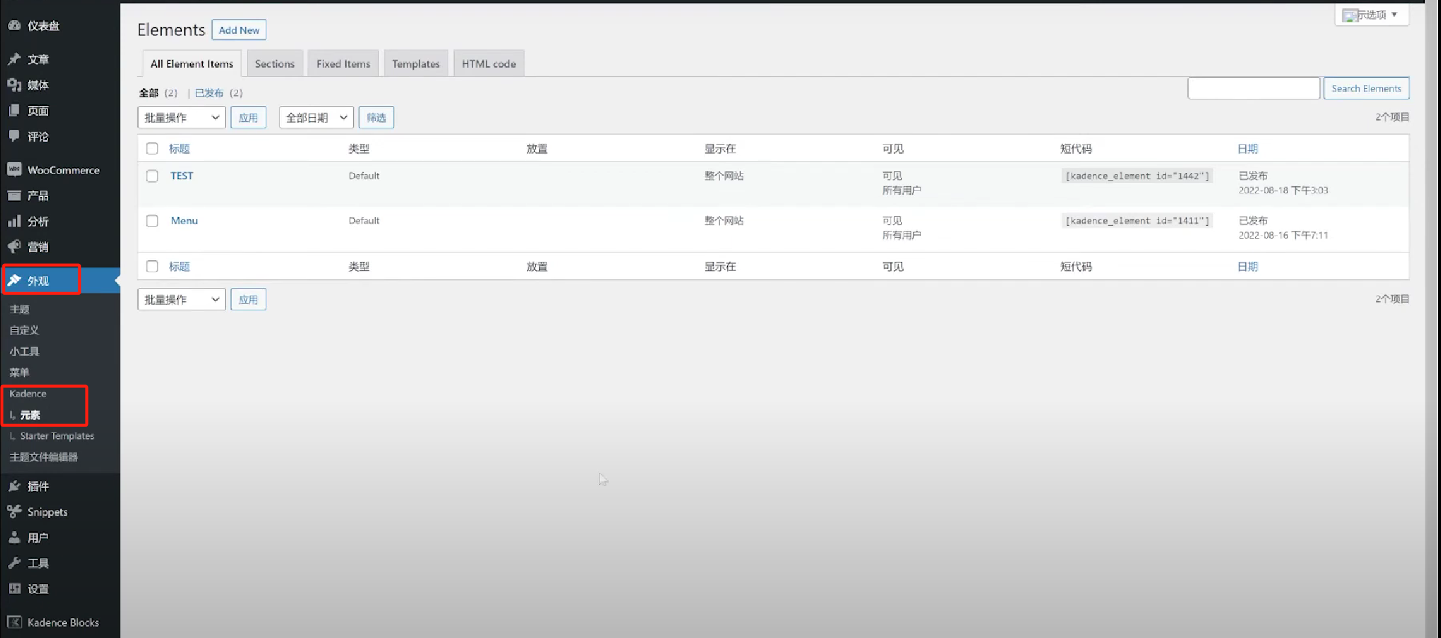Click the Search Elements button
Viewport: 1441px width, 638px height.
click(x=1366, y=89)
